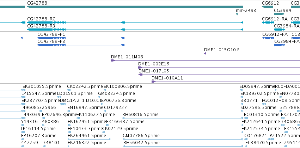The height and width of the screenshot is (148, 300).
Task: Click the 443039 feature label
Action: click(32, 115)
